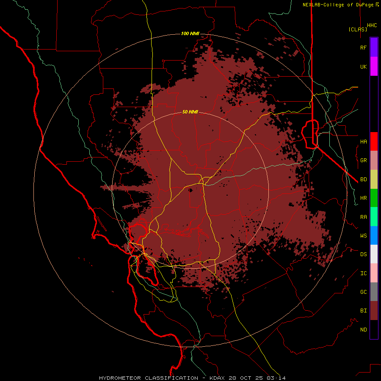
Task: Click the GR legend label
Action: pyautogui.click(x=363, y=160)
